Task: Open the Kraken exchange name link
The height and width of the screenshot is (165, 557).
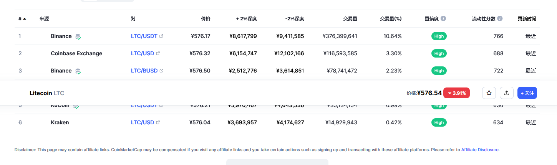Action: coord(60,122)
